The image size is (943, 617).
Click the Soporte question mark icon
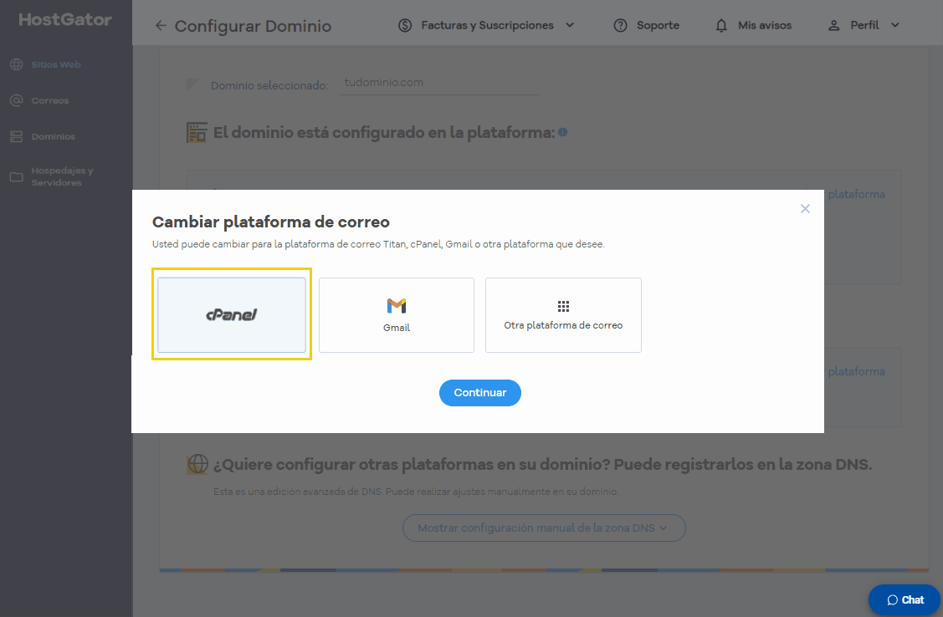[621, 25]
